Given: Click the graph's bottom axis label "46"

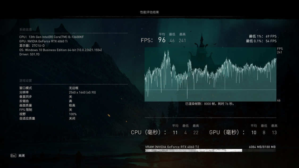Looking at the screenshot, I should click(x=279, y=100).
